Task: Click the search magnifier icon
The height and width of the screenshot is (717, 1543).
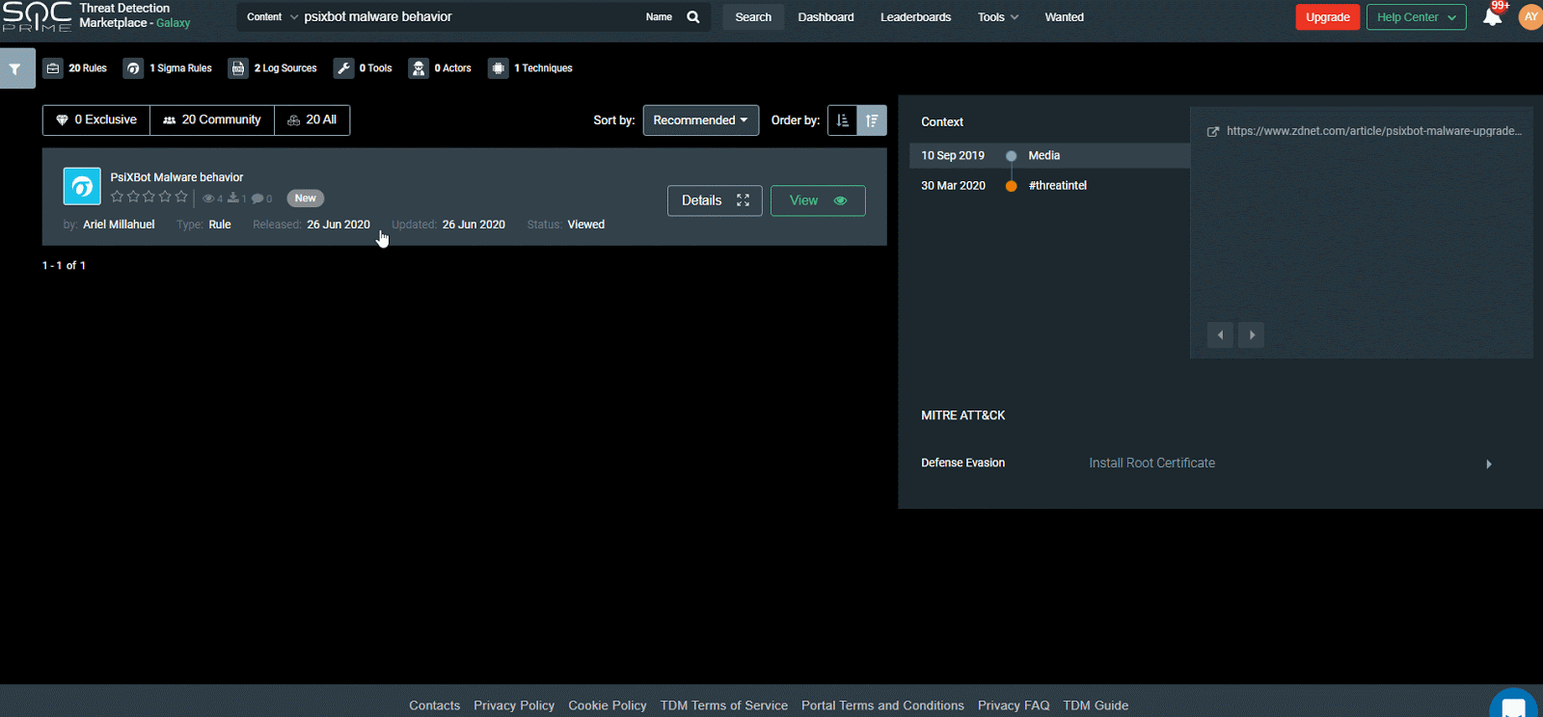Action: point(692,17)
